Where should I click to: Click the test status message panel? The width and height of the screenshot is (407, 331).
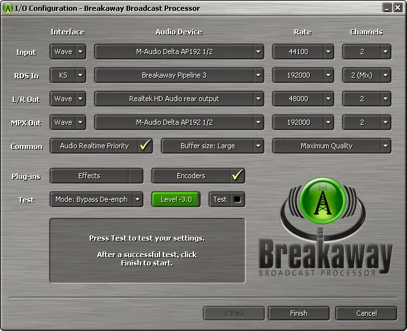click(147, 250)
